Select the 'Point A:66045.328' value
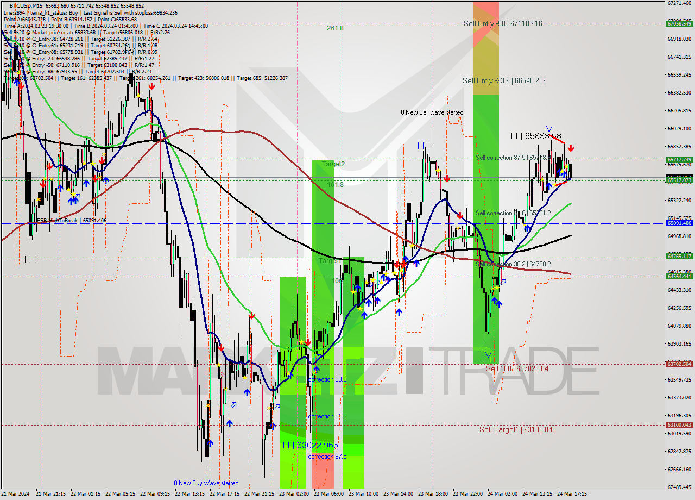 (x=24, y=19)
